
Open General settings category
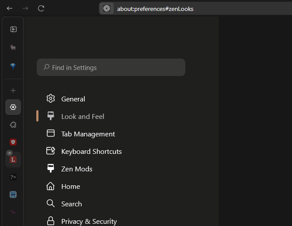coord(73,99)
